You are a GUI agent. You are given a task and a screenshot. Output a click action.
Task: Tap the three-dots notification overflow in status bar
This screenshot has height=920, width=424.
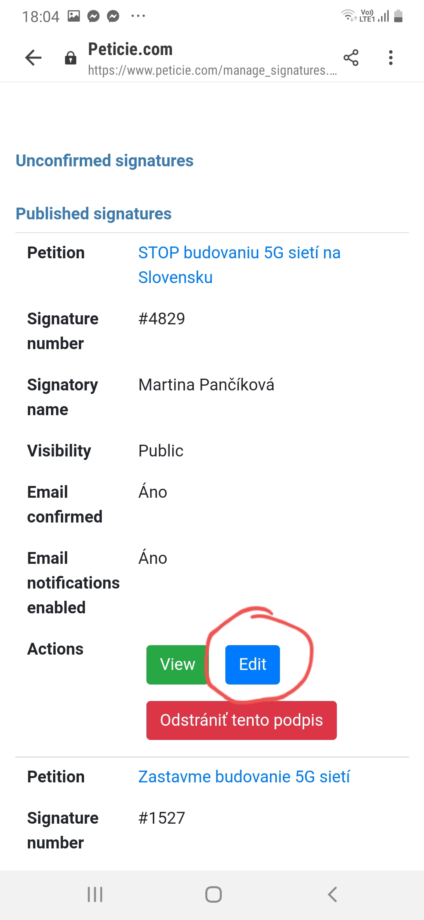(x=138, y=16)
